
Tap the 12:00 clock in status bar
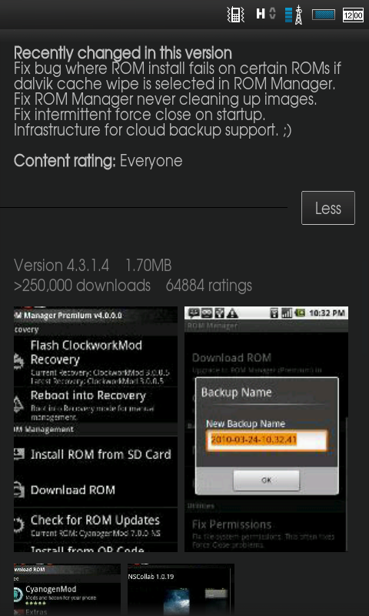(x=353, y=15)
